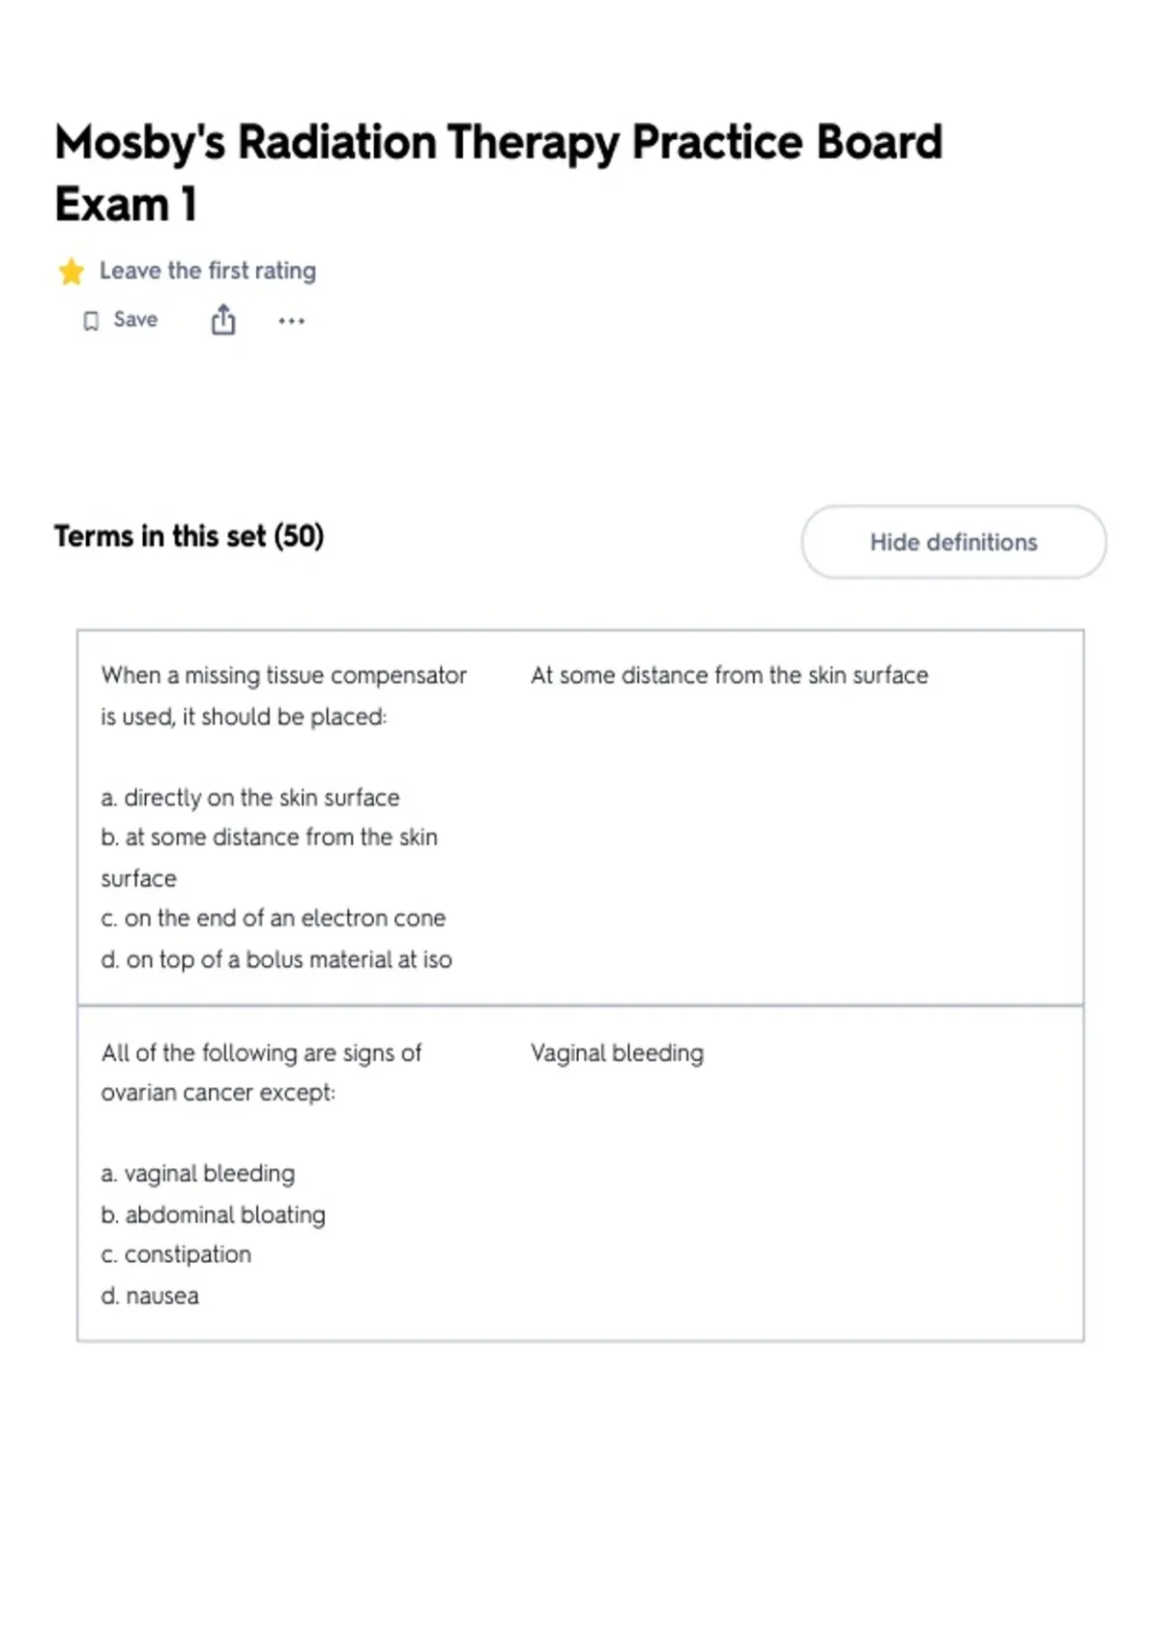Click the Hide definitions button
The image size is (1160, 1644).
coord(953,542)
